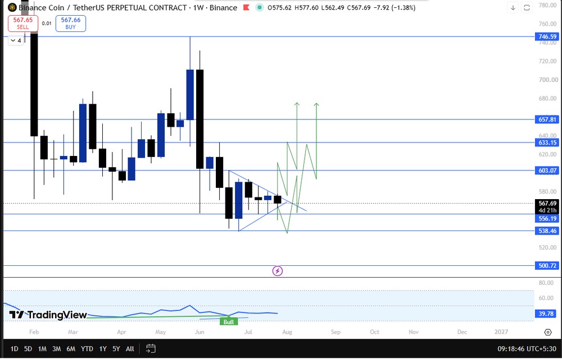This screenshot has width=562, height=359.
Task: Click the 746.59 price line label
Action: (x=547, y=36)
